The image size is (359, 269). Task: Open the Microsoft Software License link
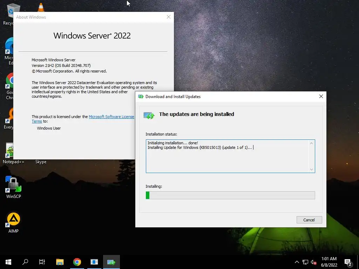coord(111,117)
